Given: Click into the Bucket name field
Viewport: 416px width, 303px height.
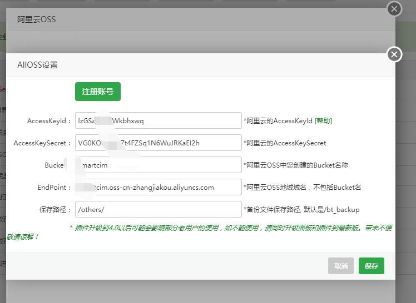Looking at the screenshot, I should [x=158, y=165].
